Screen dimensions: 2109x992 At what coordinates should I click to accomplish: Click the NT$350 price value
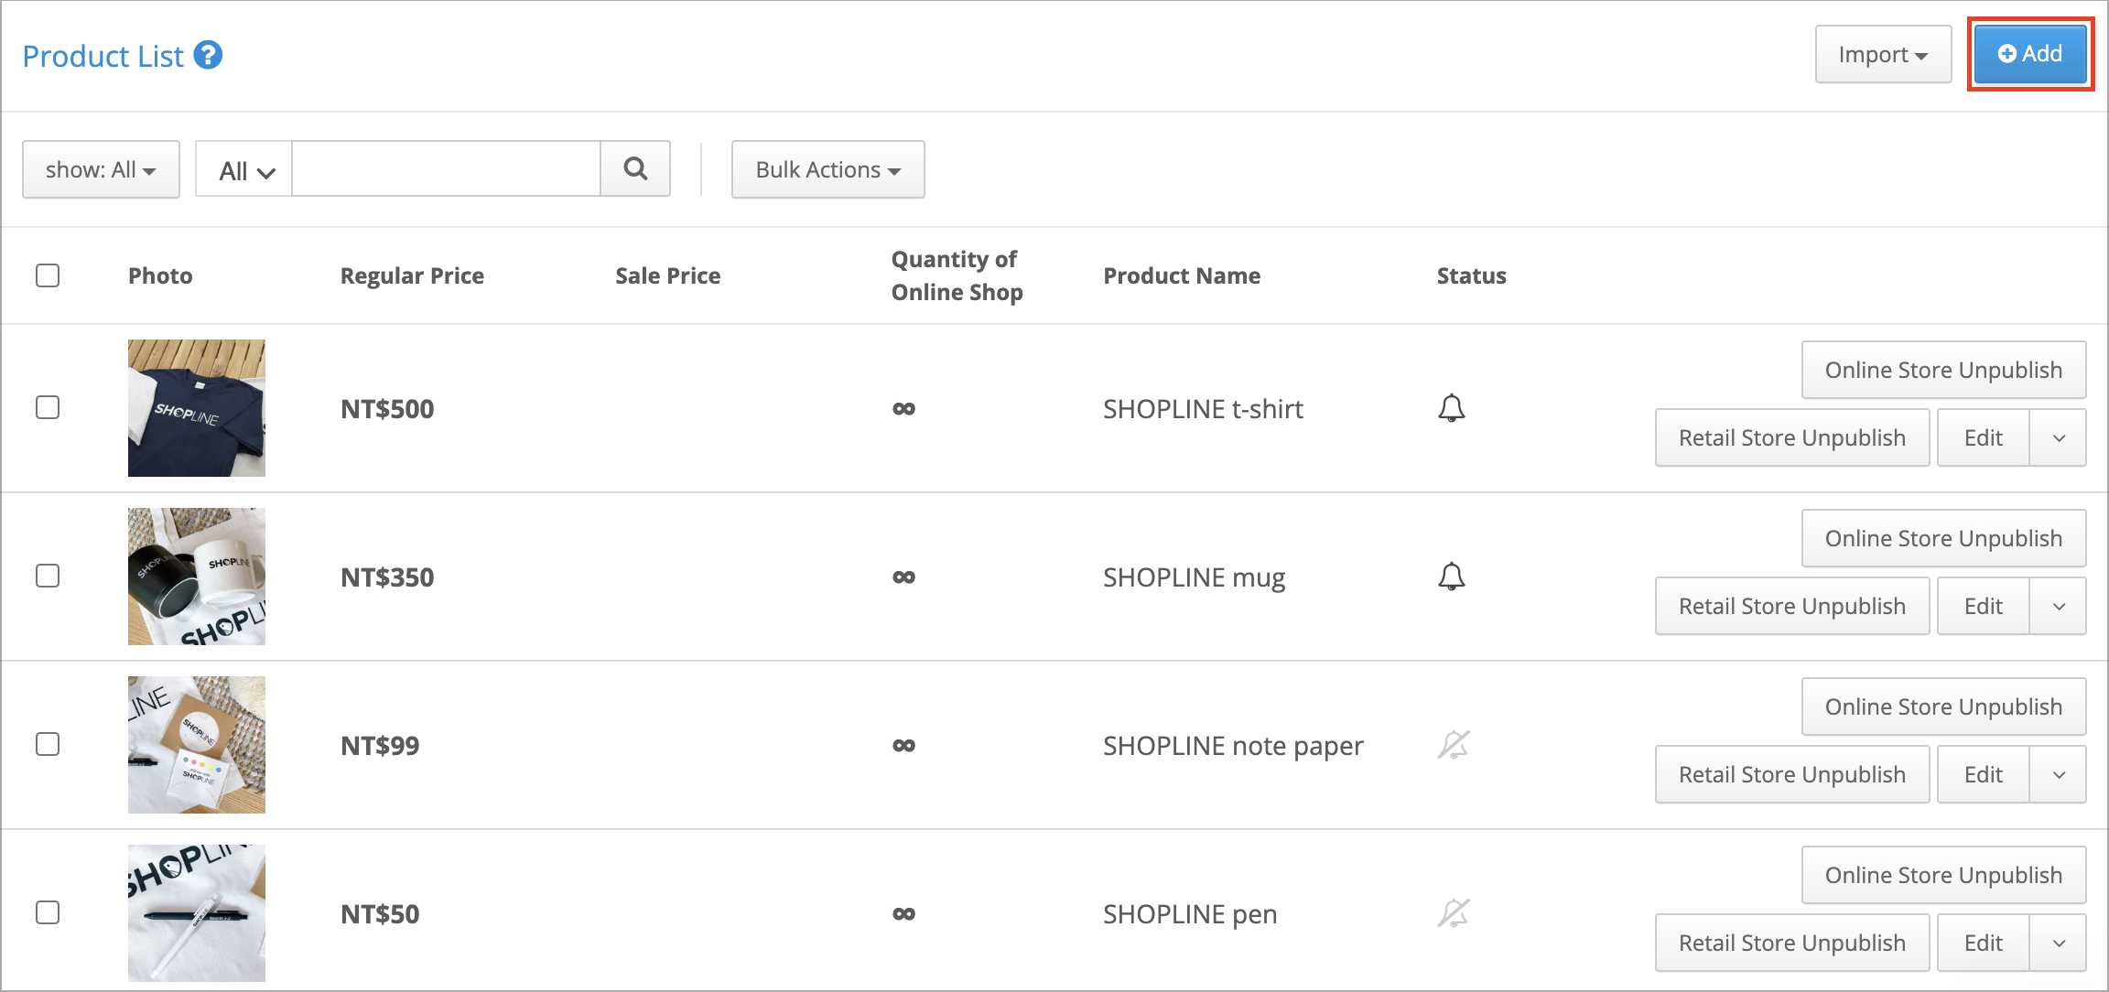[x=387, y=577]
